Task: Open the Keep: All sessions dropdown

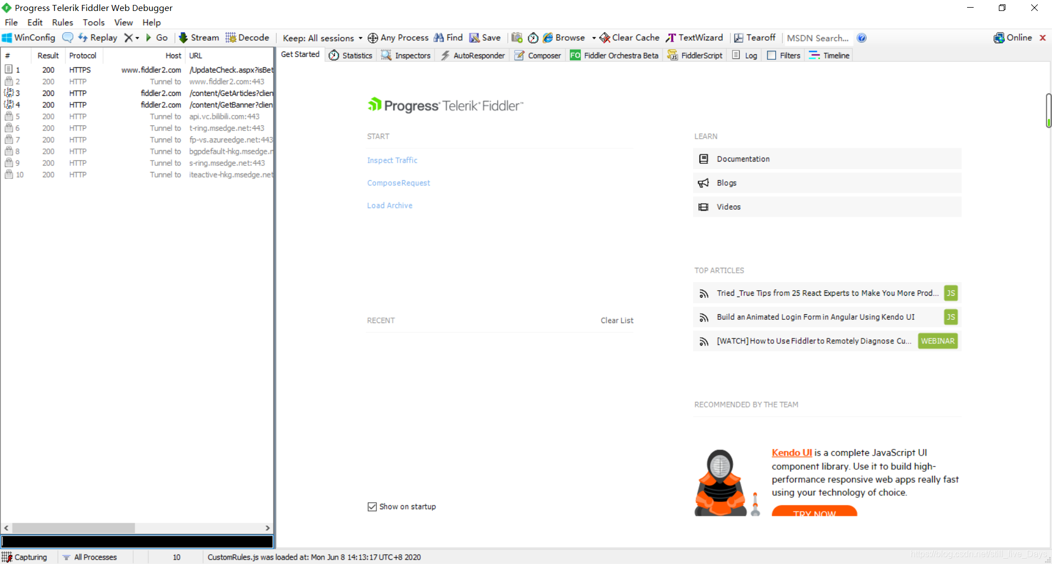Action: 322,38
